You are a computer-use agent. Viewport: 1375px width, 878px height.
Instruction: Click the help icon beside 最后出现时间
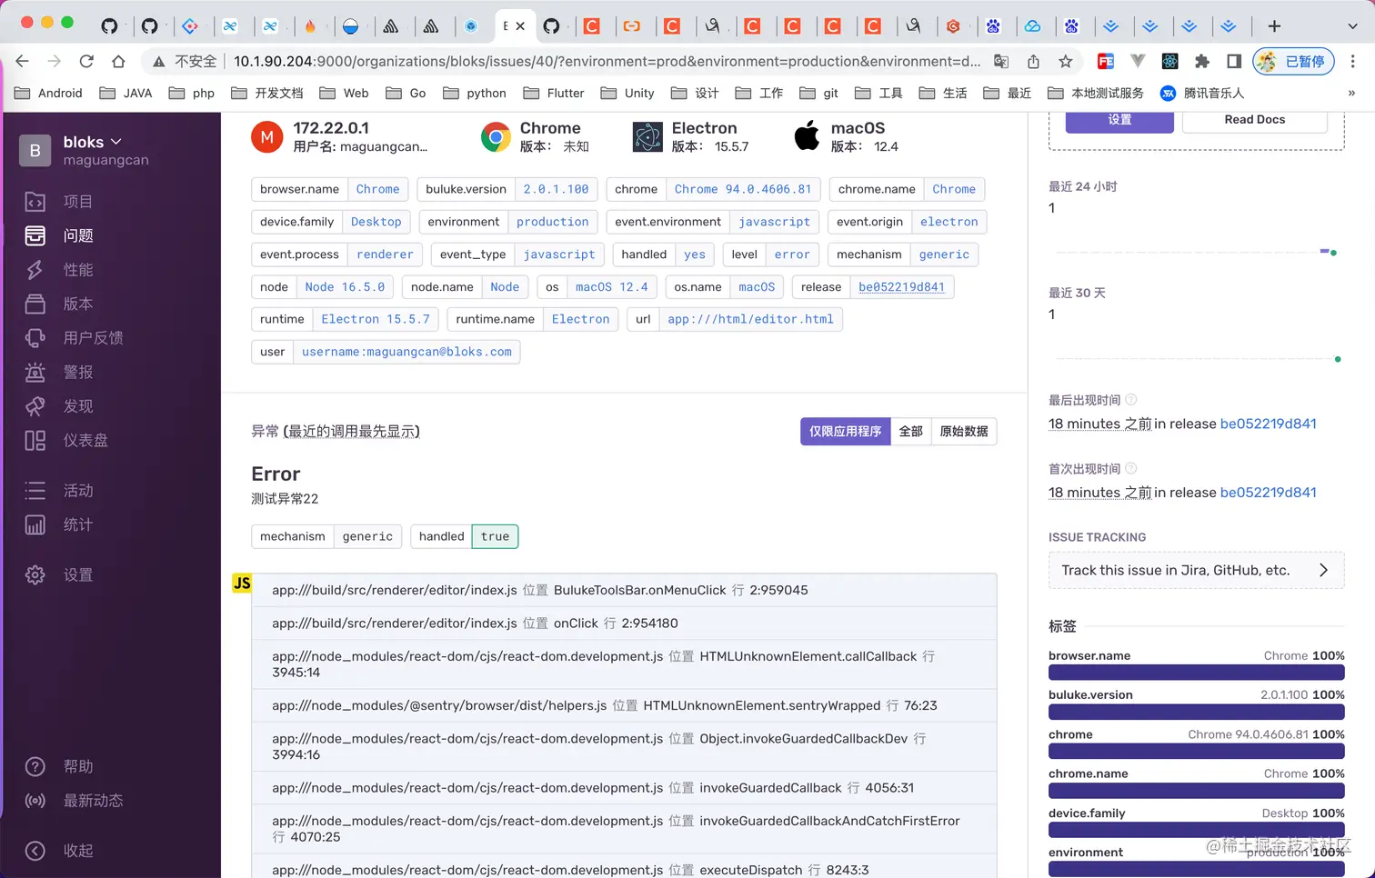click(1130, 400)
